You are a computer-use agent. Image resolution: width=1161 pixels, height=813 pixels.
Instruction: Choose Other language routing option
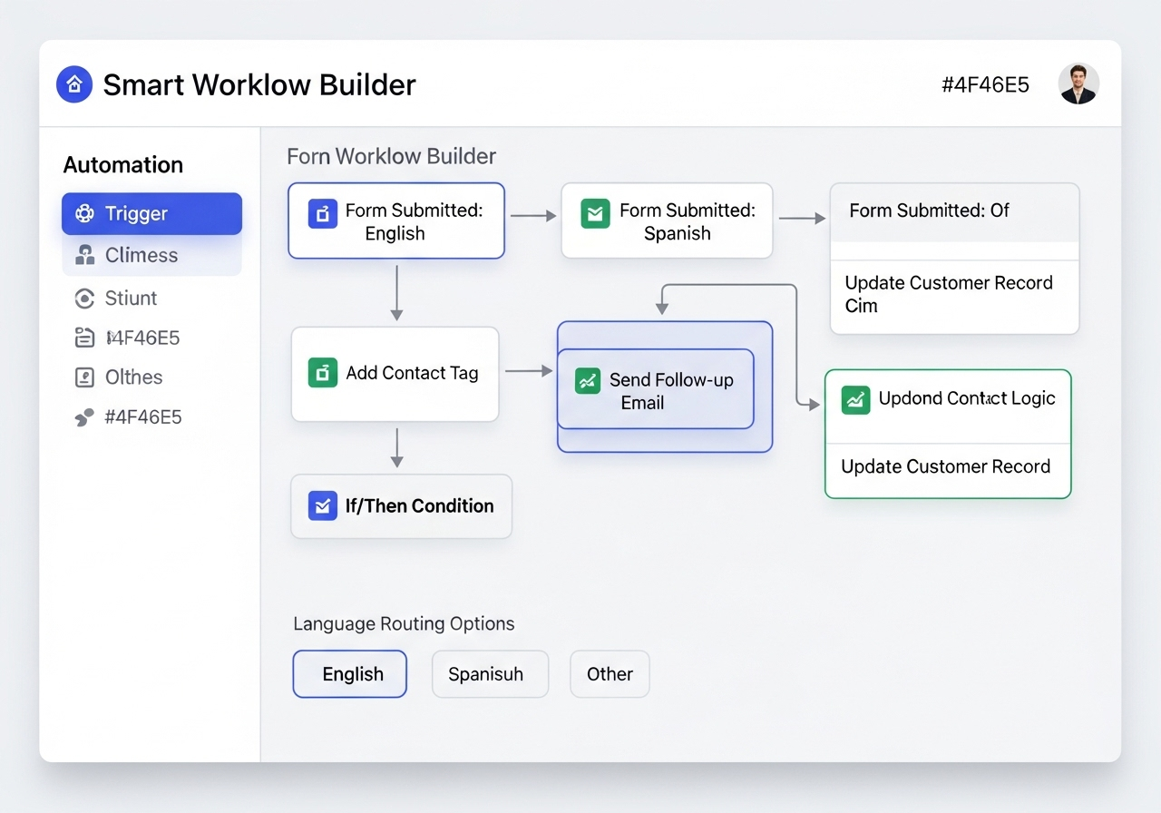(x=610, y=673)
